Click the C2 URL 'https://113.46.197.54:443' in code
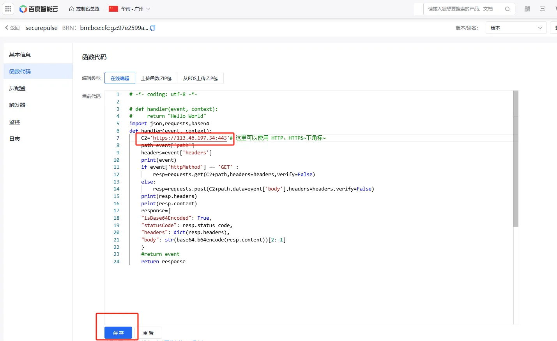This screenshot has height=341, width=557. [x=190, y=138]
